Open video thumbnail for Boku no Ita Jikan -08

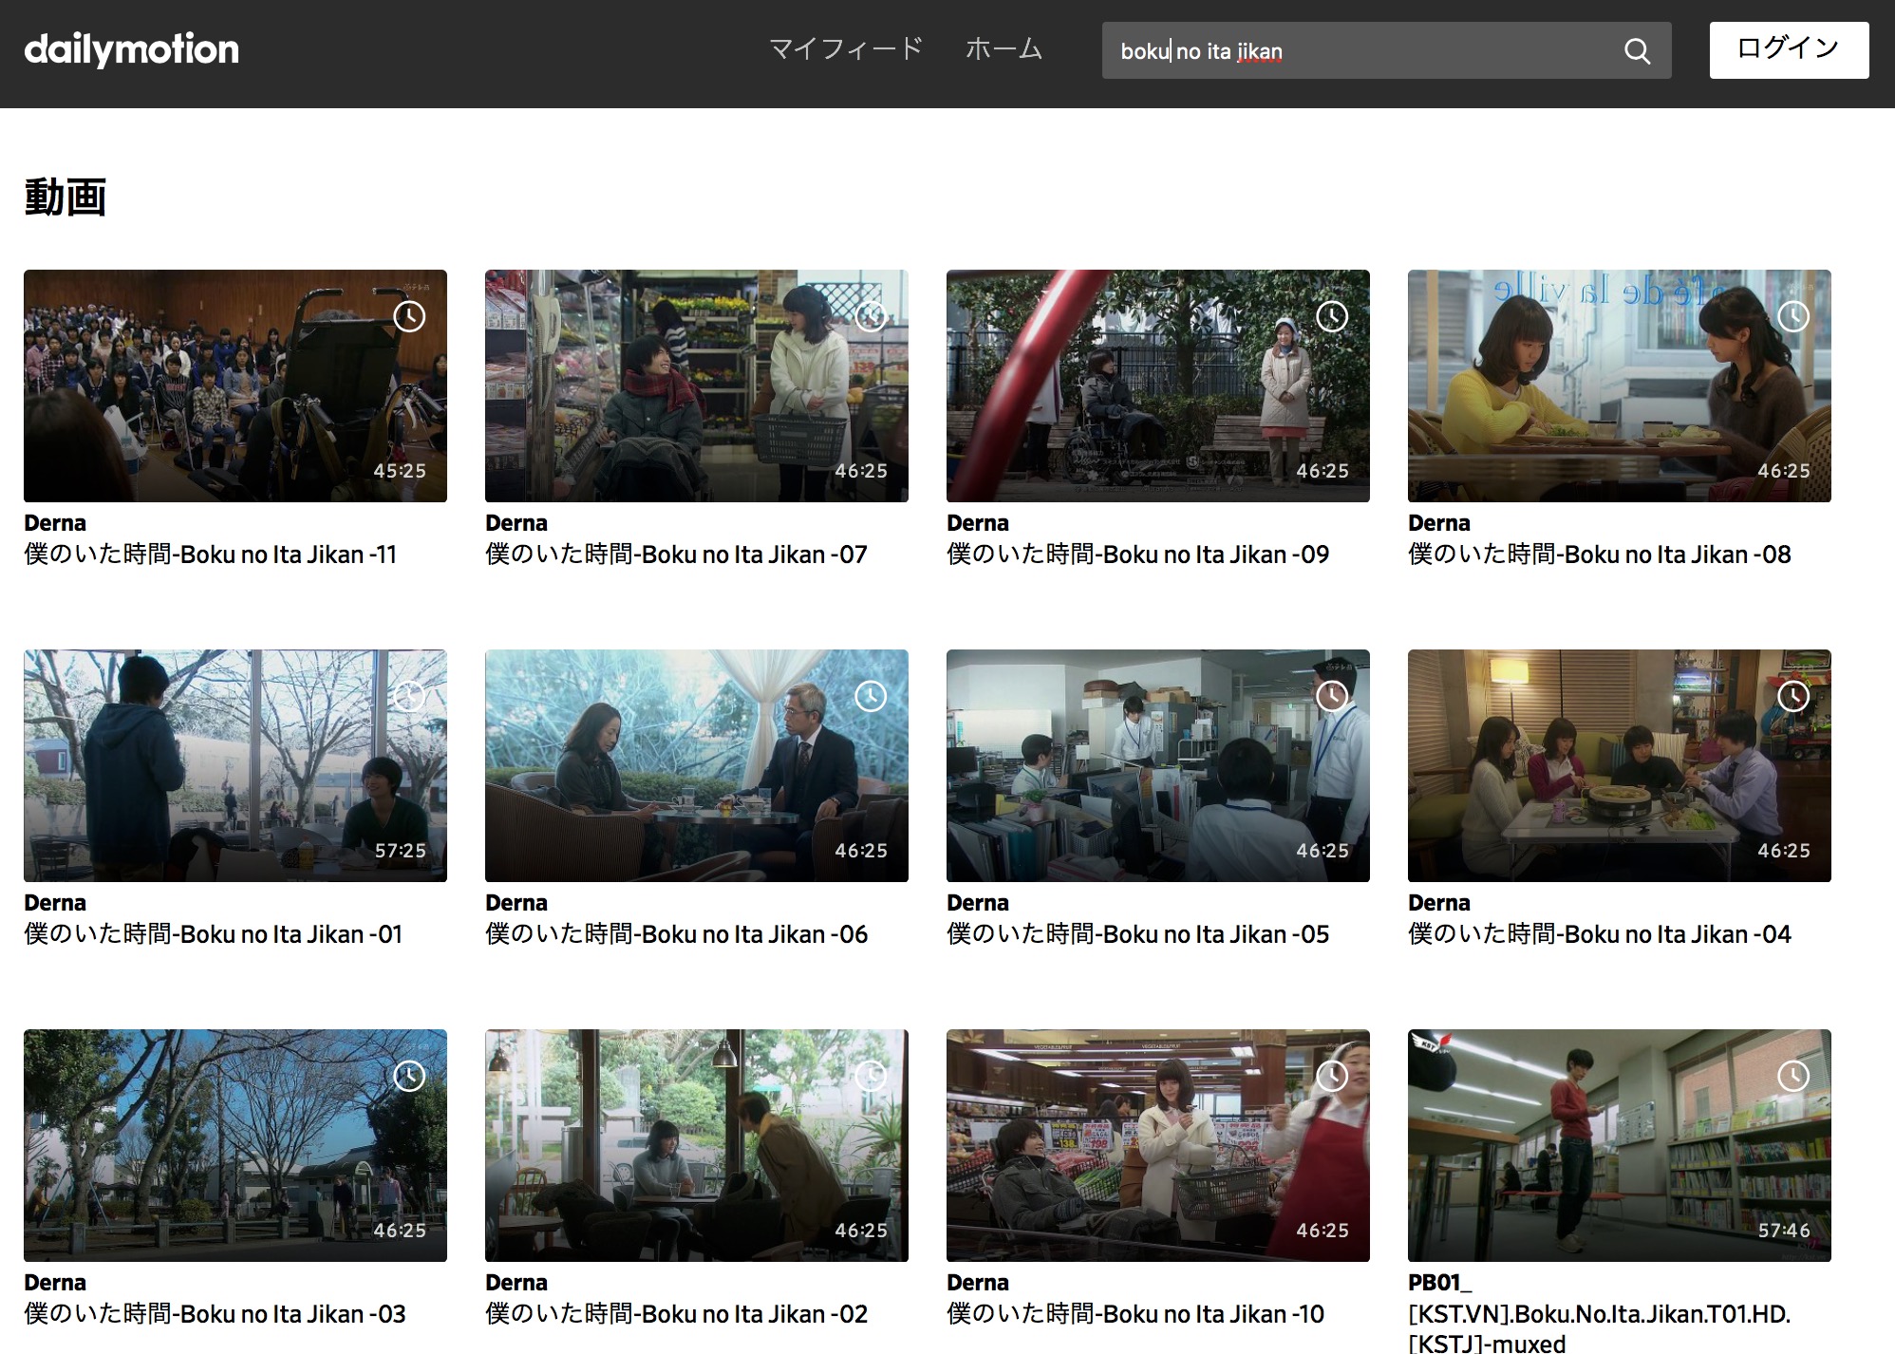pos(1620,386)
